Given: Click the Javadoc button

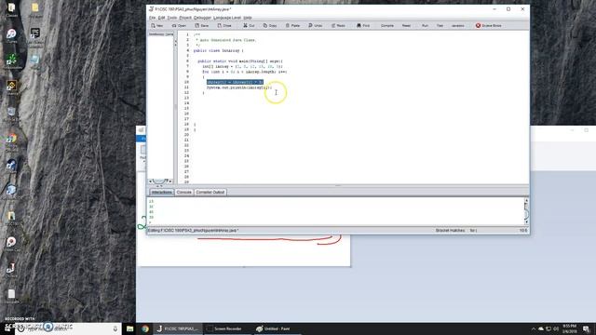Looking at the screenshot, I should 457,25.
